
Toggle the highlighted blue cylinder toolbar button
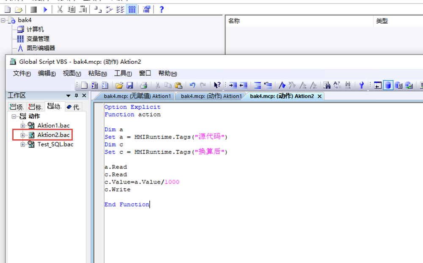coord(388,85)
